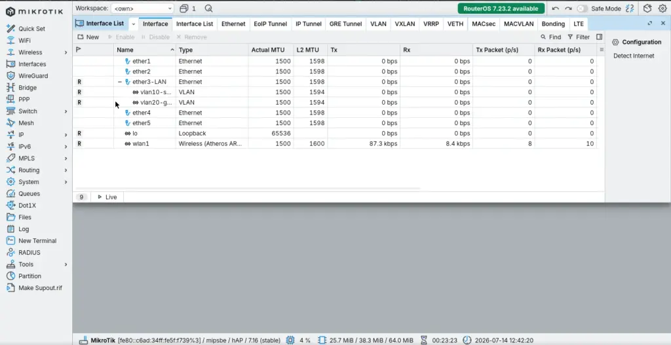Open PPP section in sidebar
Image resolution: width=671 pixels, height=345 pixels.
click(x=24, y=100)
